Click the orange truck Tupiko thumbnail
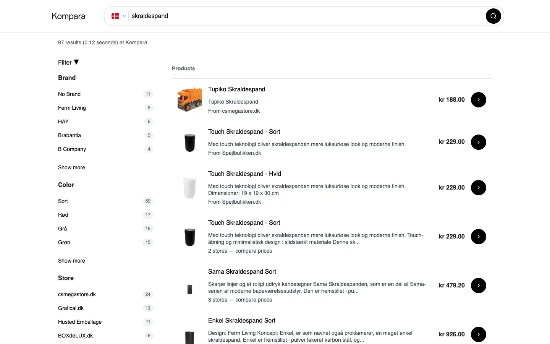Screen dimensions: 550x344 [190, 100]
